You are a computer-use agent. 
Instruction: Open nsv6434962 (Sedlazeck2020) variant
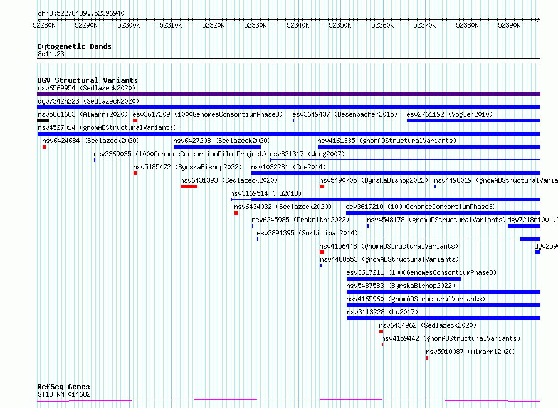(x=428, y=325)
